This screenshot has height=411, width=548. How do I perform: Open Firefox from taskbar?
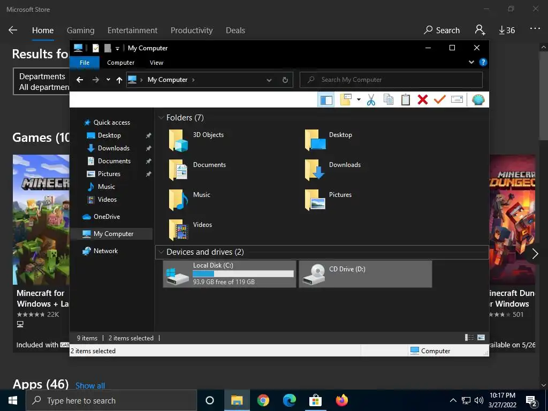point(342,400)
